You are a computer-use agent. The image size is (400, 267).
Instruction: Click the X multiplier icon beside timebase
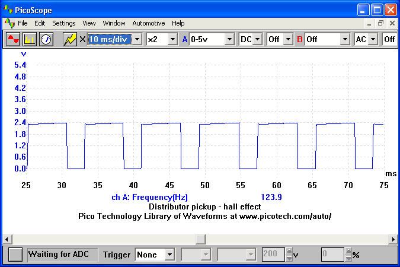(x=82, y=39)
